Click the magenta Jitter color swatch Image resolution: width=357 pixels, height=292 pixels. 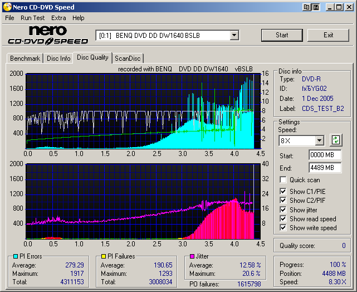(192, 256)
